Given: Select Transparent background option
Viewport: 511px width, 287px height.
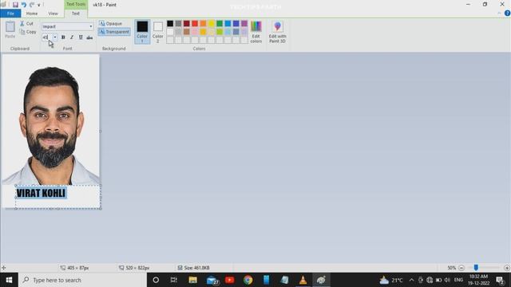Looking at the screenshot, I should (114, 32).
